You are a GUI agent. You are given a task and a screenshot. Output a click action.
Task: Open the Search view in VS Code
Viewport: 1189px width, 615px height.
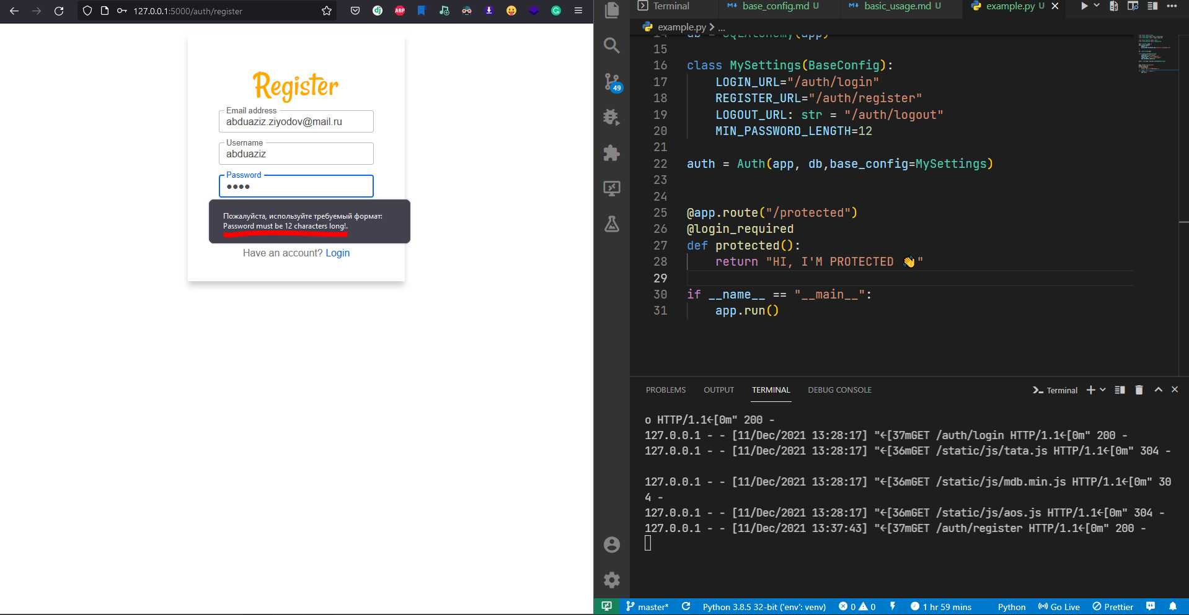612,45
